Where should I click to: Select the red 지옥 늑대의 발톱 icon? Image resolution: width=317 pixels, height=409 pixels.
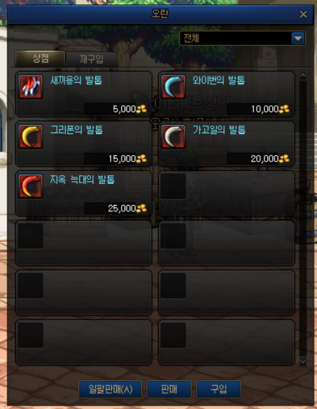coord(31,187)
